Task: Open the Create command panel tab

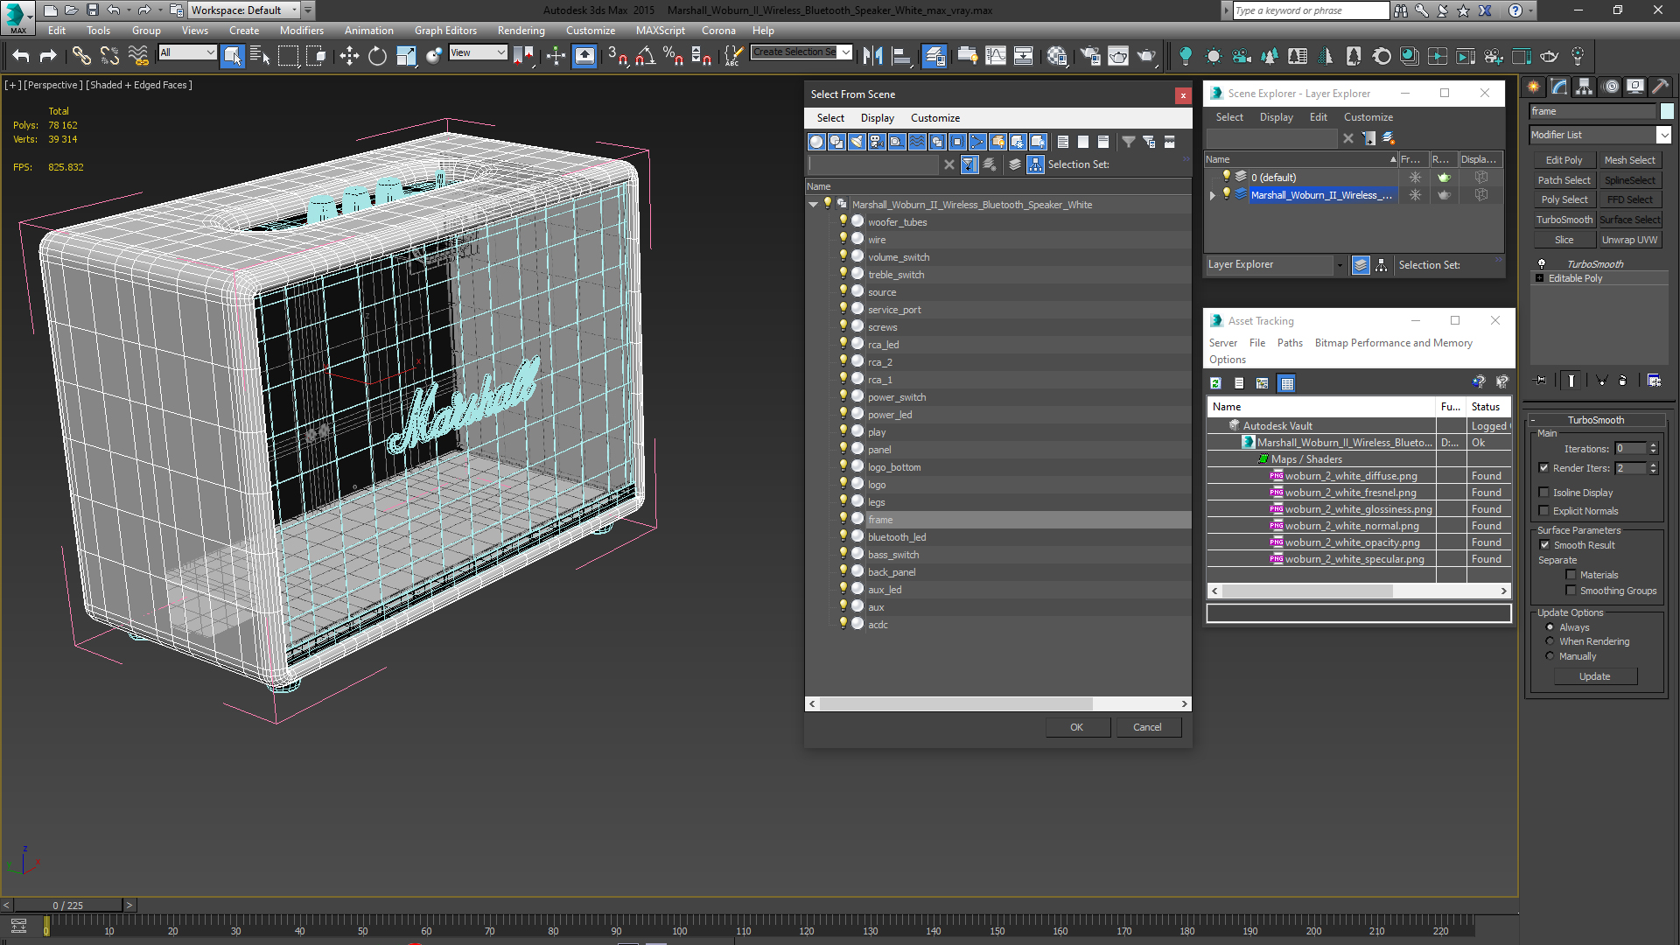Action: coord(1533,87)
